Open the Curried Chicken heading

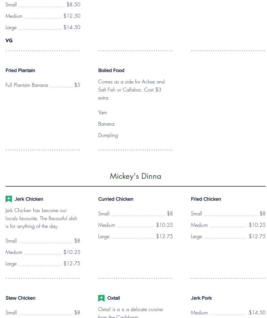coord(116,199)
